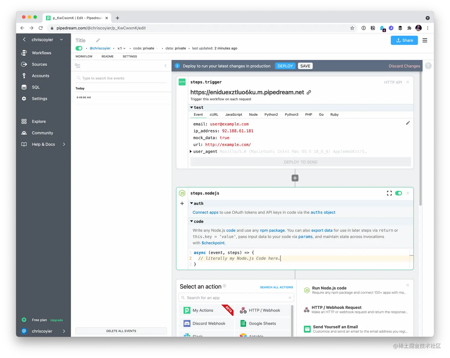The image size is (450, 358).
Task: Switch to the SETTINGS tab
Action: [130, 56]
